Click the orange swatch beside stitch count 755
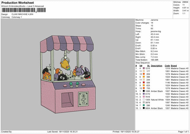The width and height of the screenshot is (190, 134). [x=144, y=88]
